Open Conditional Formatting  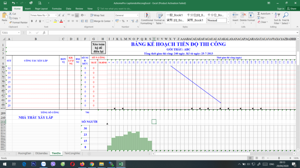pyautogui.click(x=147, y=18)
